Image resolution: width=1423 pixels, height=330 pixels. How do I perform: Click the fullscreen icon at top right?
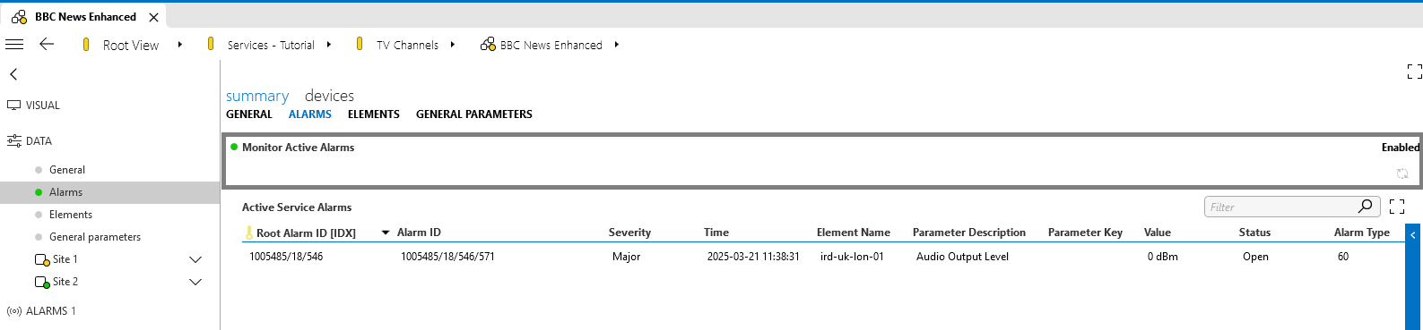pyautogui.click(x=1414, y=72)
